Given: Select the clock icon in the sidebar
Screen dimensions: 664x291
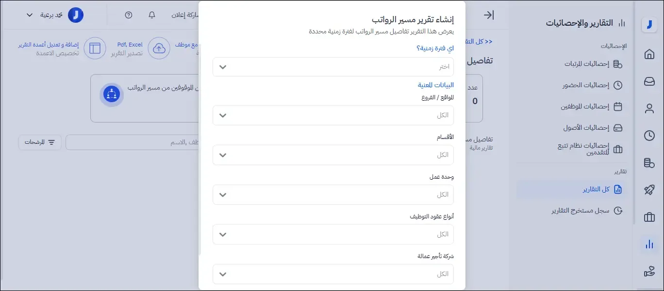Looking at the screenshot, I should coord(649,136).
